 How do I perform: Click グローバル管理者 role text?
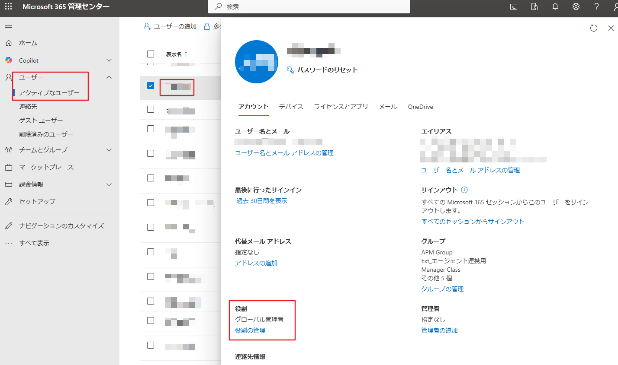pyautogui.click(x=259, y=320)
